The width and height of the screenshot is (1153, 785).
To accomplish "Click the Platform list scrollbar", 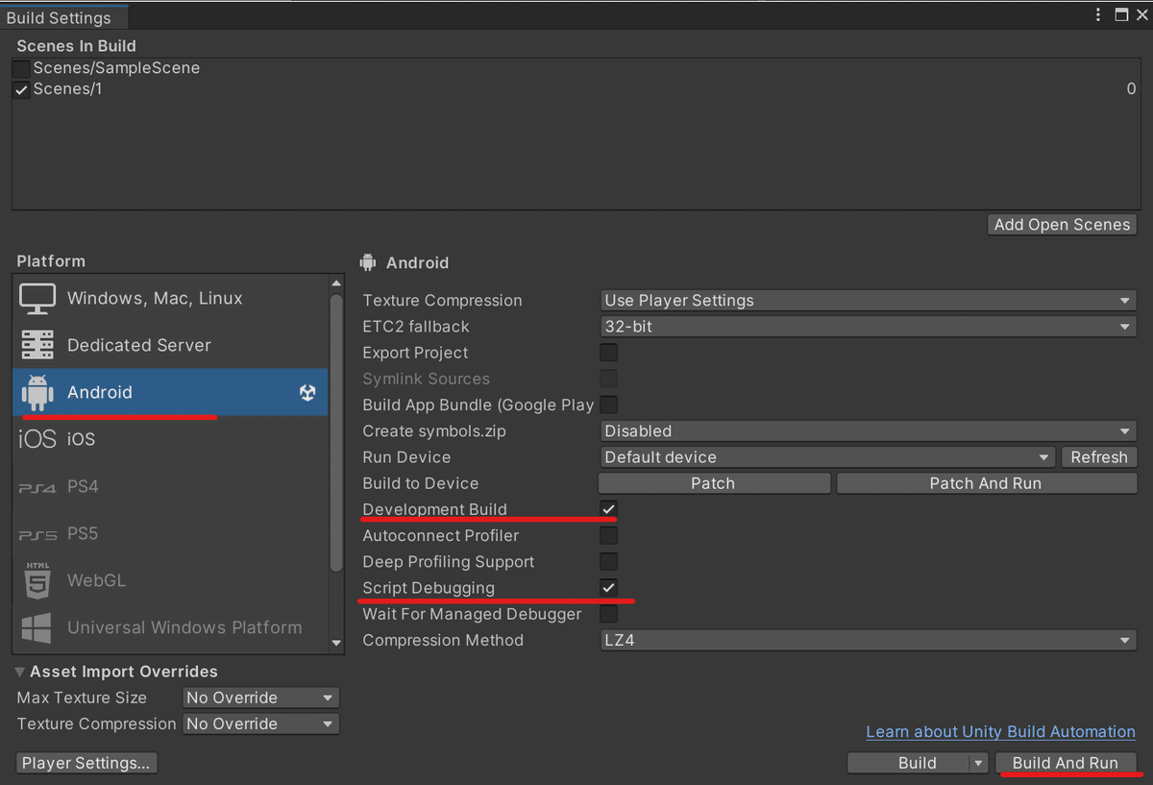I will tap(335, 432).
